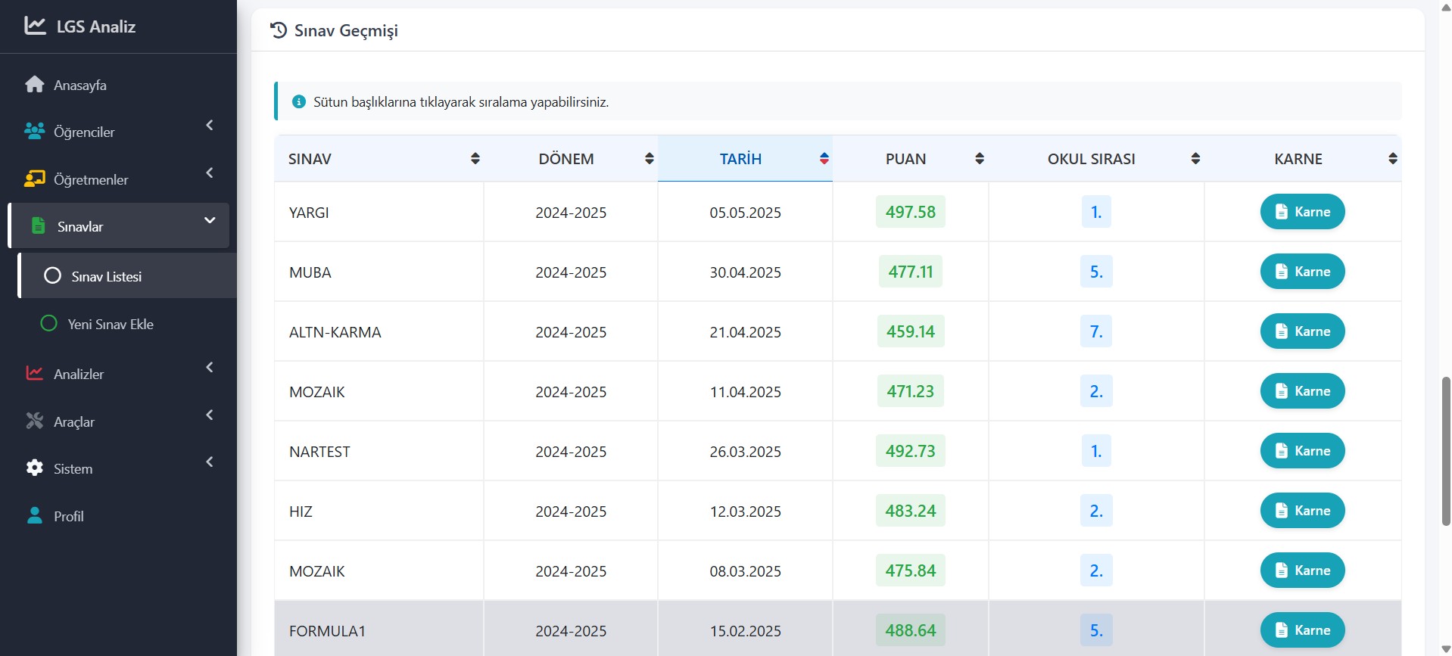Expand the Öğrenciler submenu arrow
1452x656 pixels.
pos(210,126)
